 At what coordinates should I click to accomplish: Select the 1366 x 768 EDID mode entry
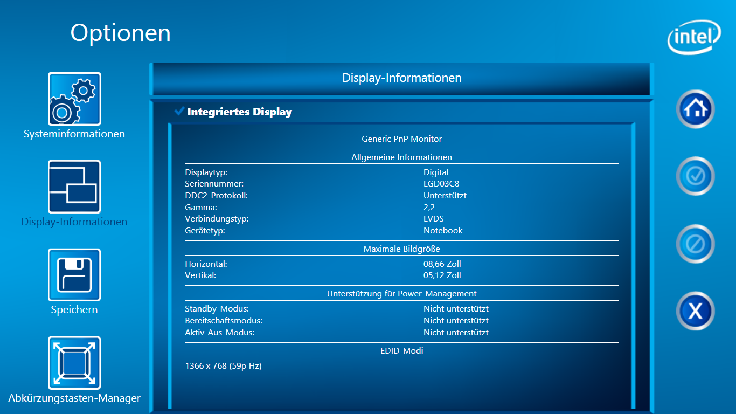(x=223, y=366)
